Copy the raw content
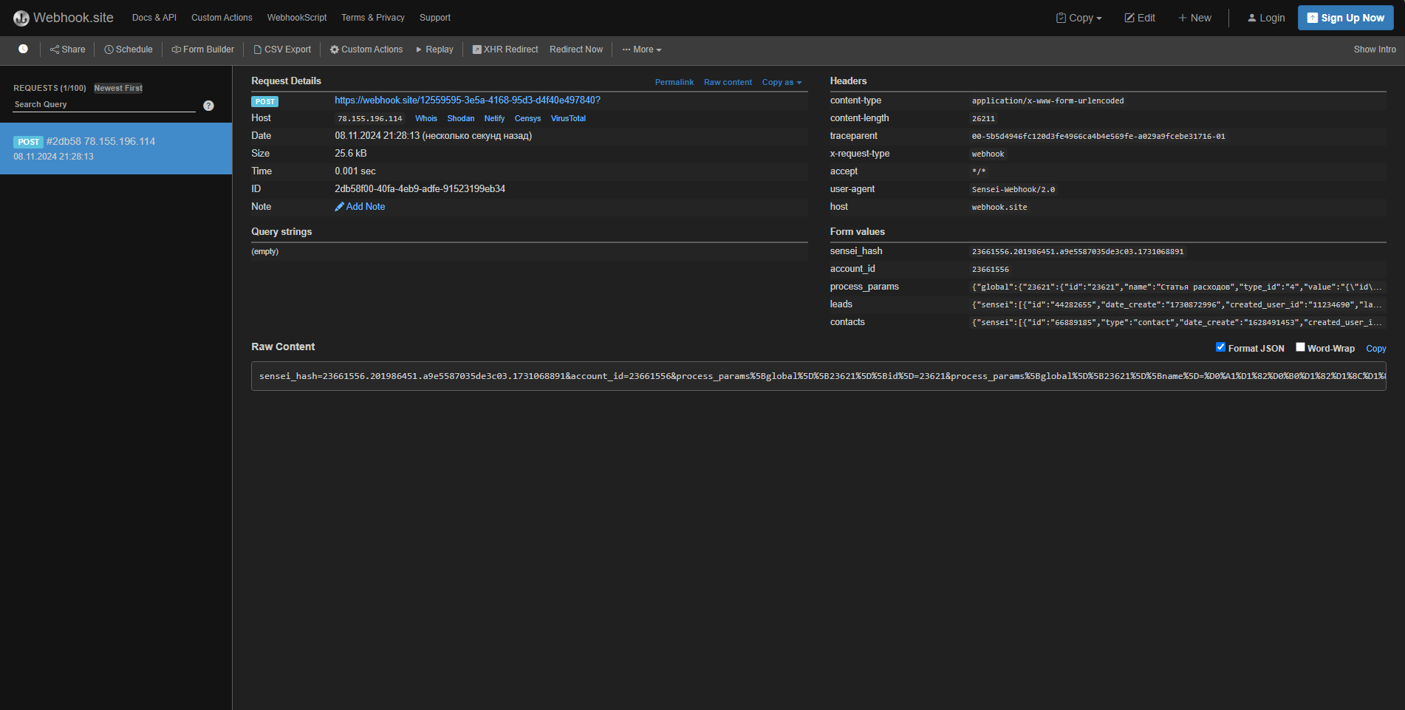Screen dimensions: 1405x710 pos(1375,349)
